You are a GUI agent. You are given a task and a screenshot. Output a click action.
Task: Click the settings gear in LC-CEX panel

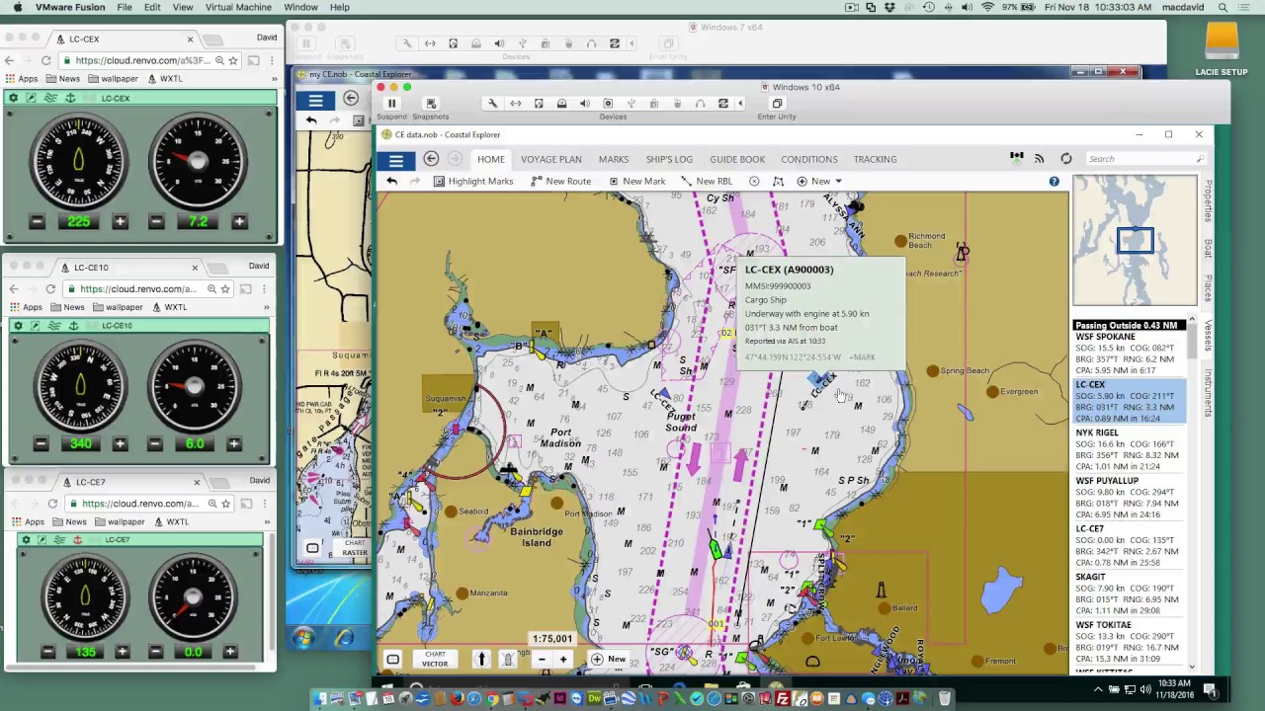tap(13, 98)
